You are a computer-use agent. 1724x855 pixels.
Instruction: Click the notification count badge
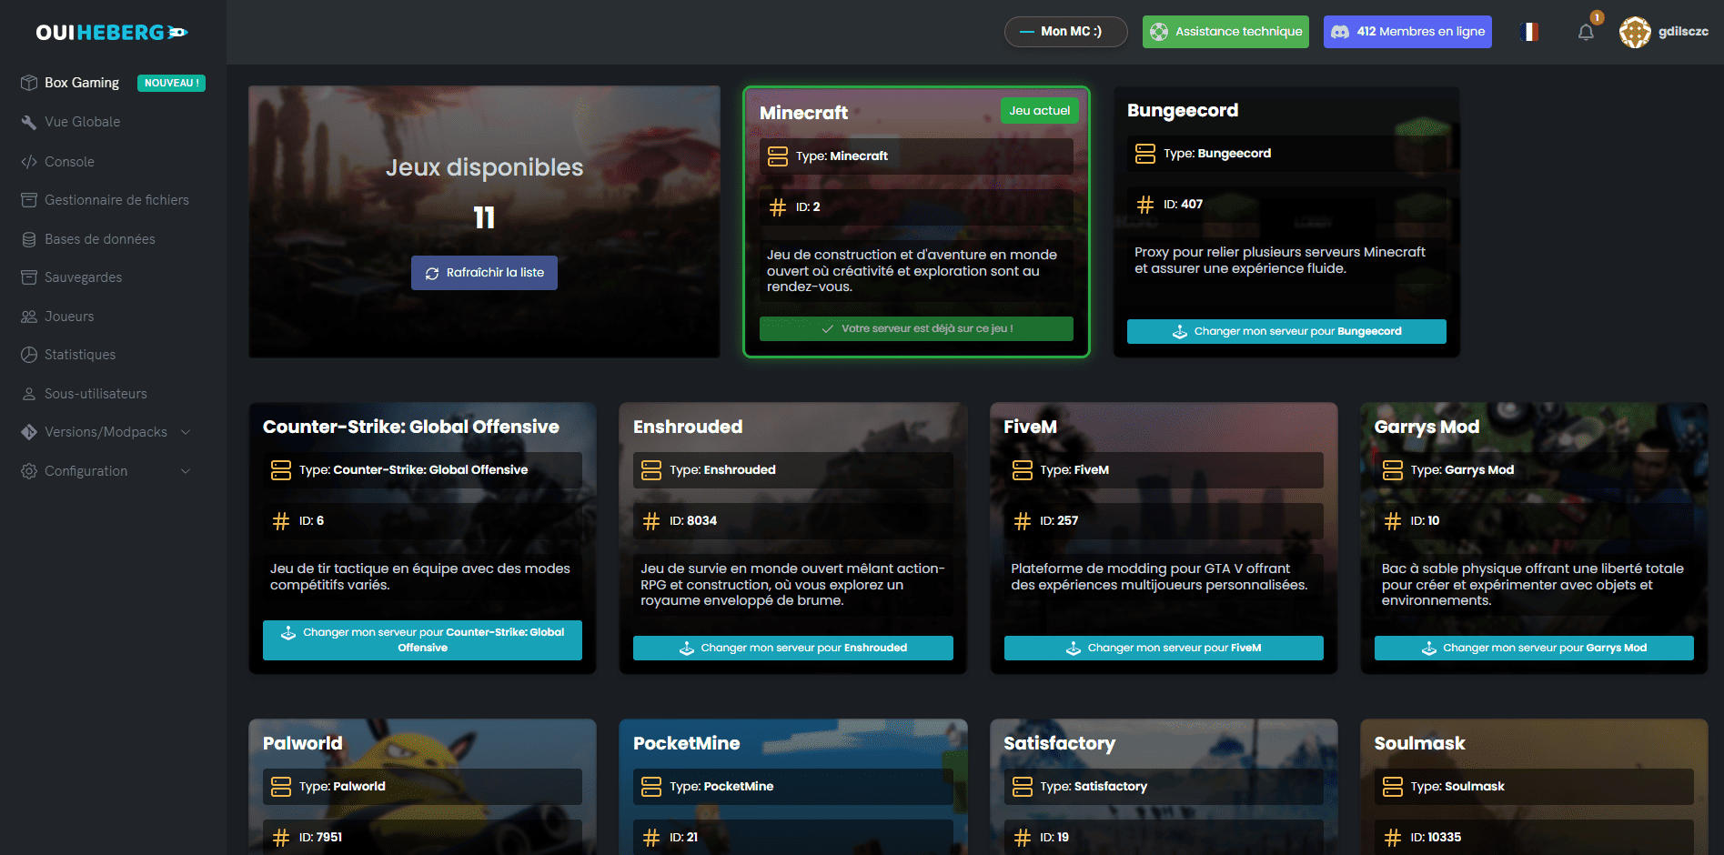[1597, 17]
